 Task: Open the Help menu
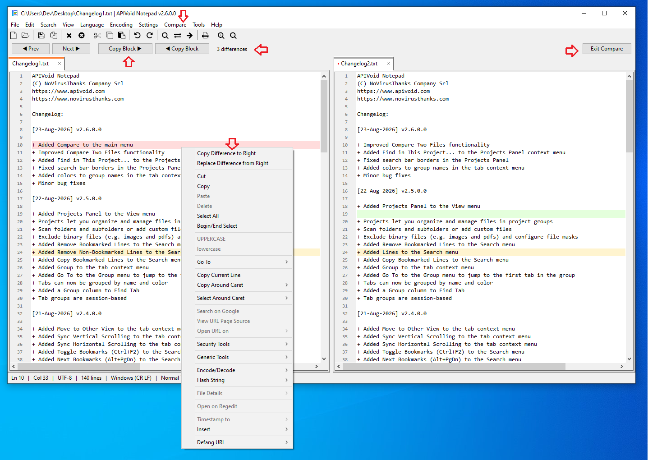[x=216, y=25]
